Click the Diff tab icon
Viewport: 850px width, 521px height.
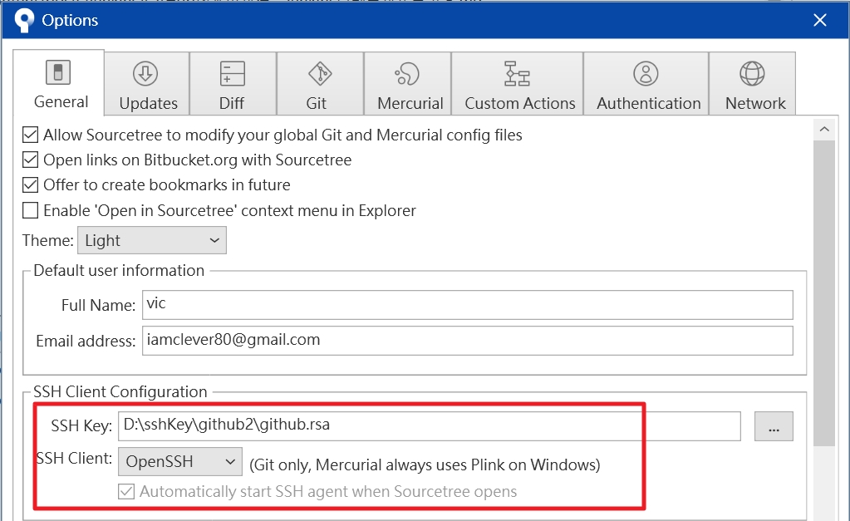(233, 74)
